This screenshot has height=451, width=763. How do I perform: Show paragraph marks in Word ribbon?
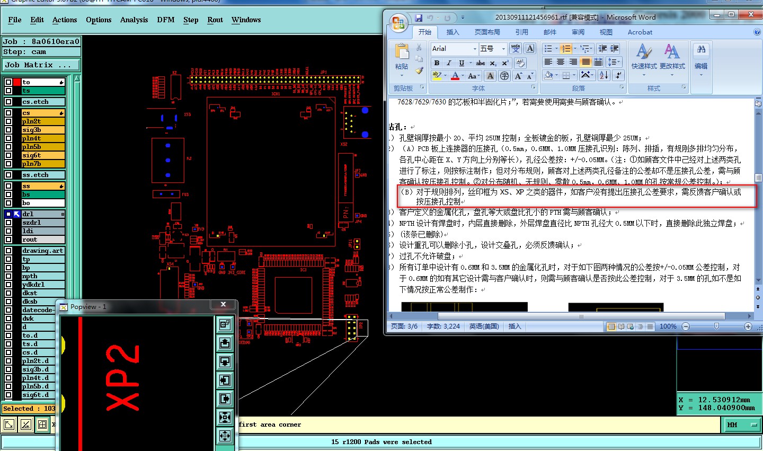click(618, 75)
